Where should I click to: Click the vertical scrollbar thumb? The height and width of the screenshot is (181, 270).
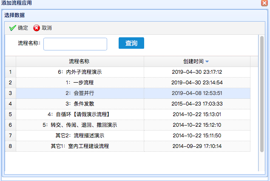pyautogui.click(x=262, y=94)
